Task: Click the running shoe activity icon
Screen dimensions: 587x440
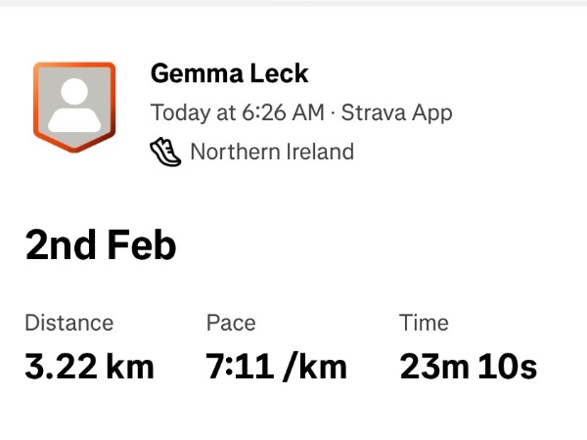Action: point(165,152)
